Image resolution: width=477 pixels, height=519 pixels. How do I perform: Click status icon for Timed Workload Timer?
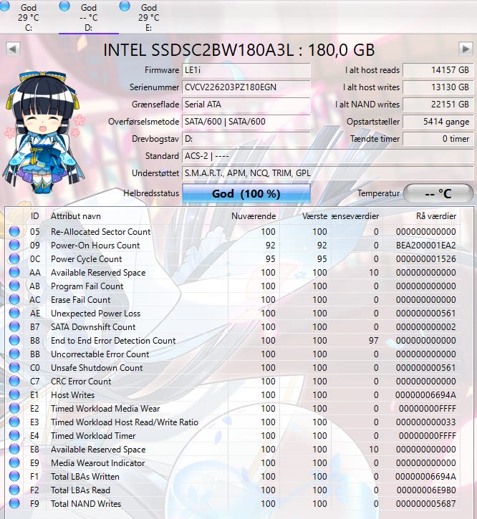click(14, 435)
